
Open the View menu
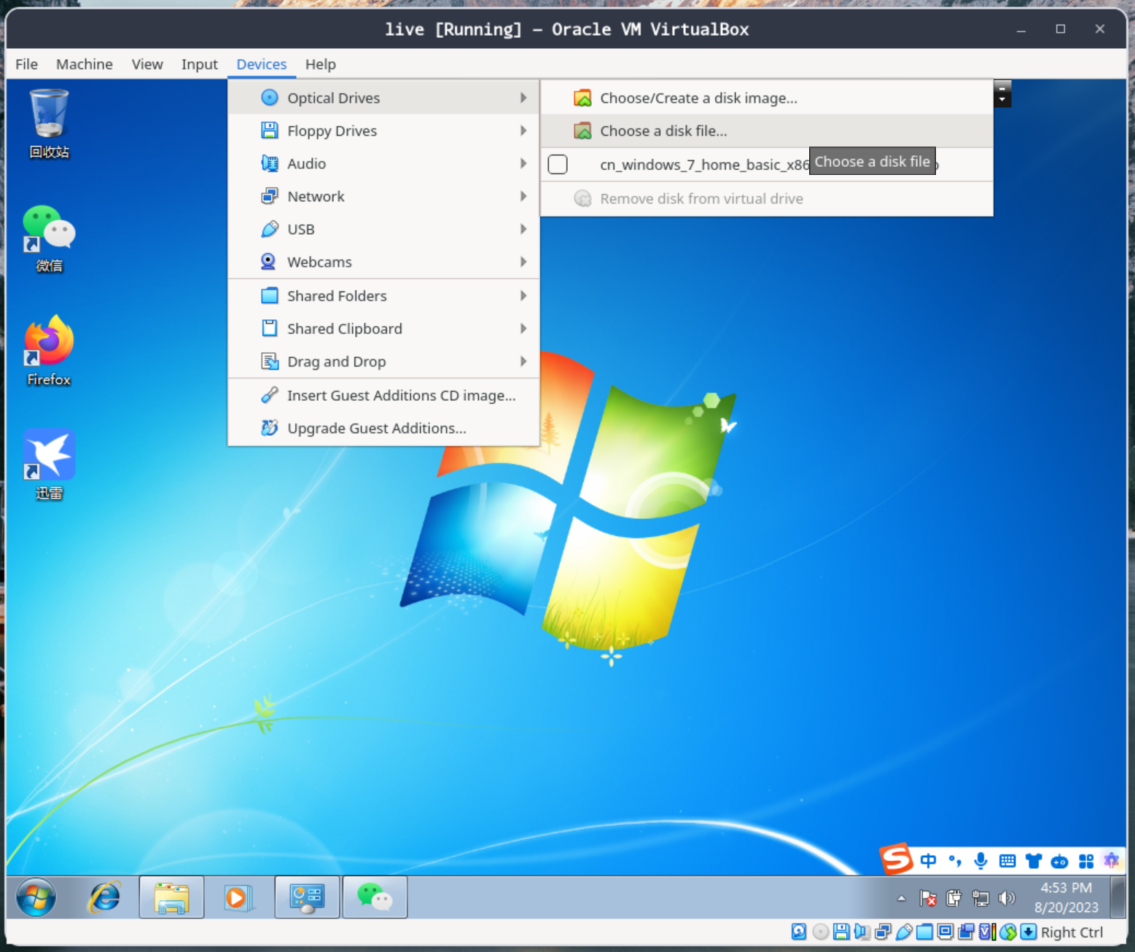point(147,64)
